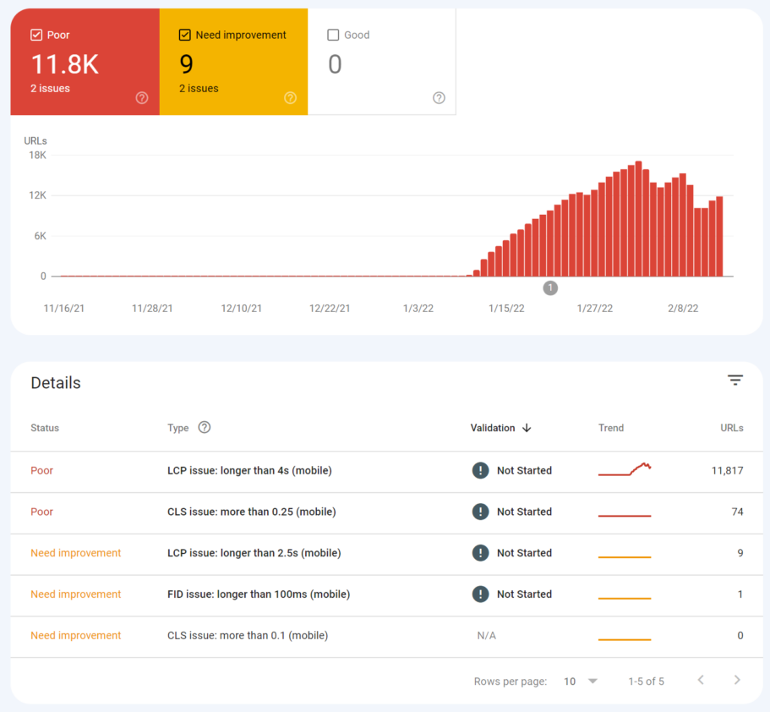Click the Not Started status icon on LCP 4s row
The height and width of the screenshot is (712, 770).
pos(480,470)
